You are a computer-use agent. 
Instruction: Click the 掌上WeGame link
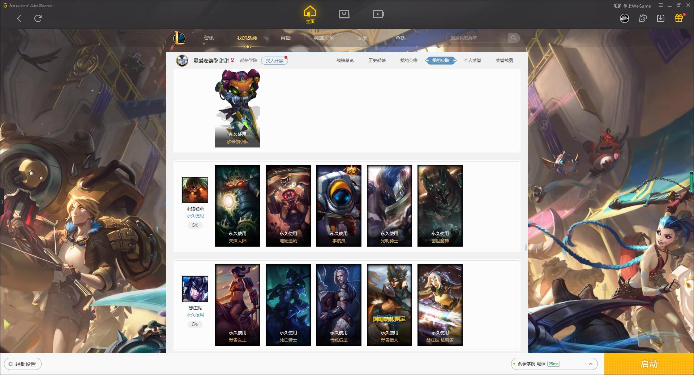tap(633, 6)
